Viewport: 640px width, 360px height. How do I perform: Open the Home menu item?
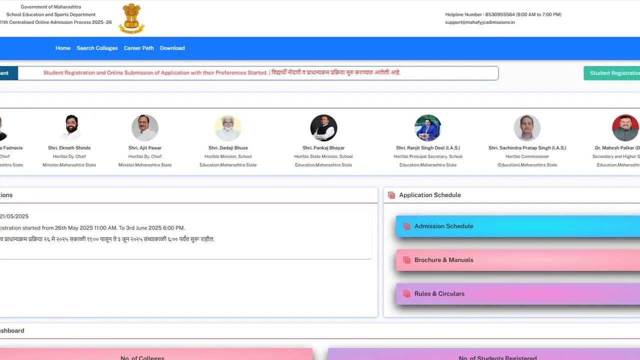[x=63, y=48]
